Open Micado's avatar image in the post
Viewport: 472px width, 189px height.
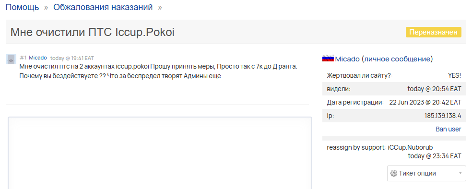coord(11,59)
